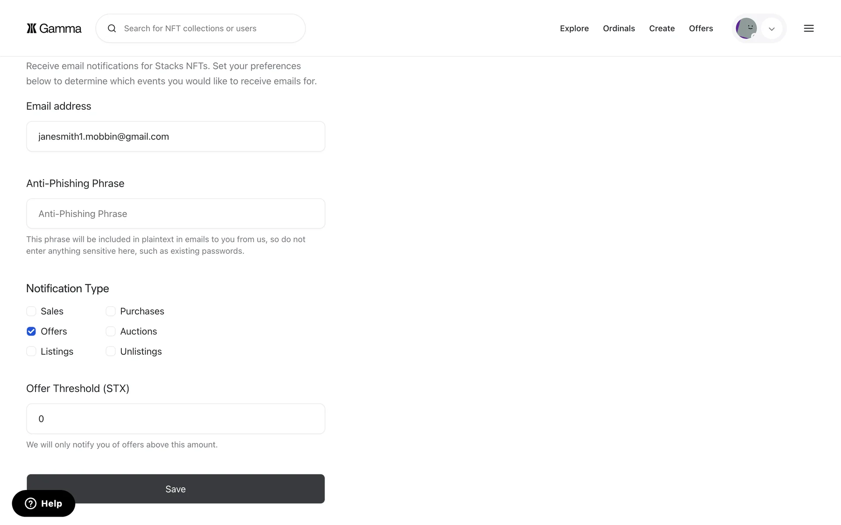Enable Sales notifications checkbox
This screenshot has width=841, height=525.
(31, 311)
